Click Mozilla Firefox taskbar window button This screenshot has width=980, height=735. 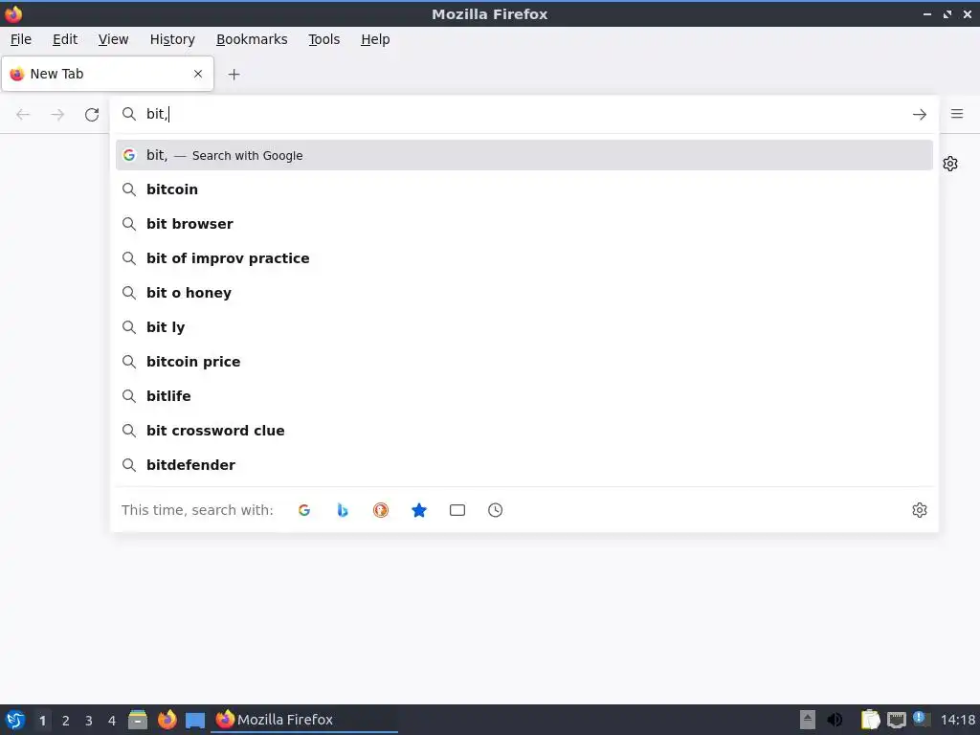[305, 720]
